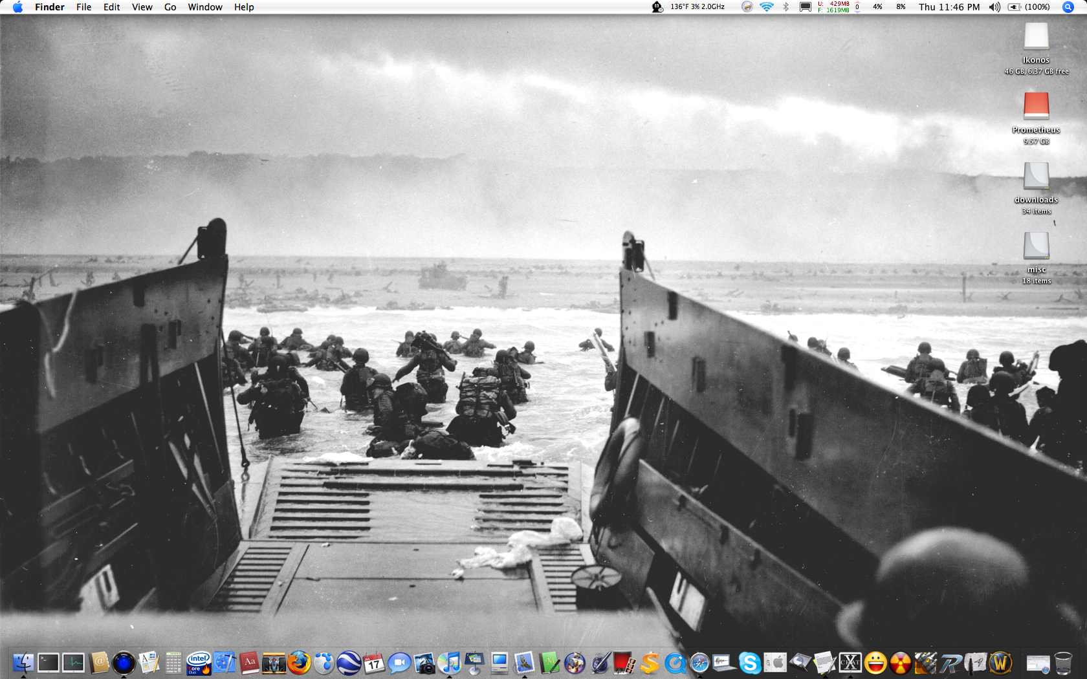Launch Mail from the Dock
This screenshot has height=679, width=1087.
pos(524,663)
